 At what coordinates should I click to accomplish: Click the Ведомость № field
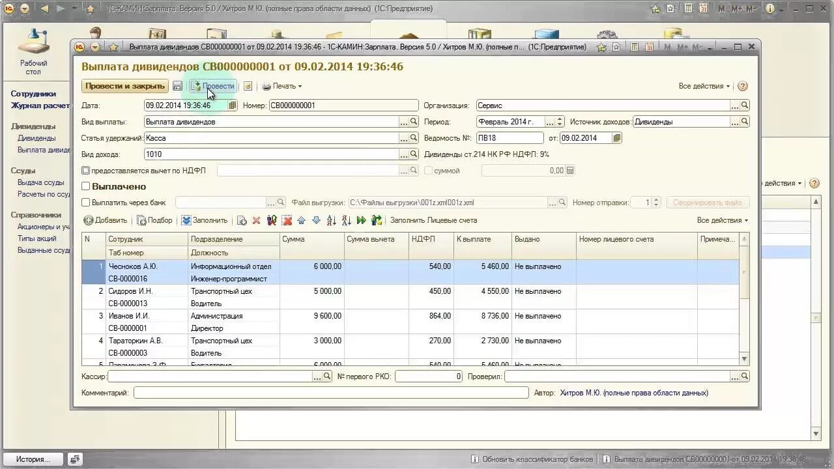point(510,138)
